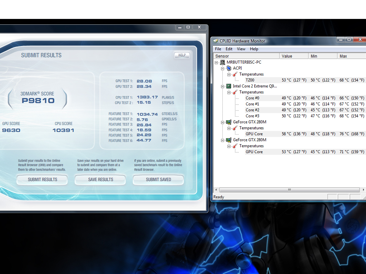This screenshot has height=274, width=366.
Task: Collapse the Temperatures node under ACPI
Action: pyautogui.click(x=229, y=75)
